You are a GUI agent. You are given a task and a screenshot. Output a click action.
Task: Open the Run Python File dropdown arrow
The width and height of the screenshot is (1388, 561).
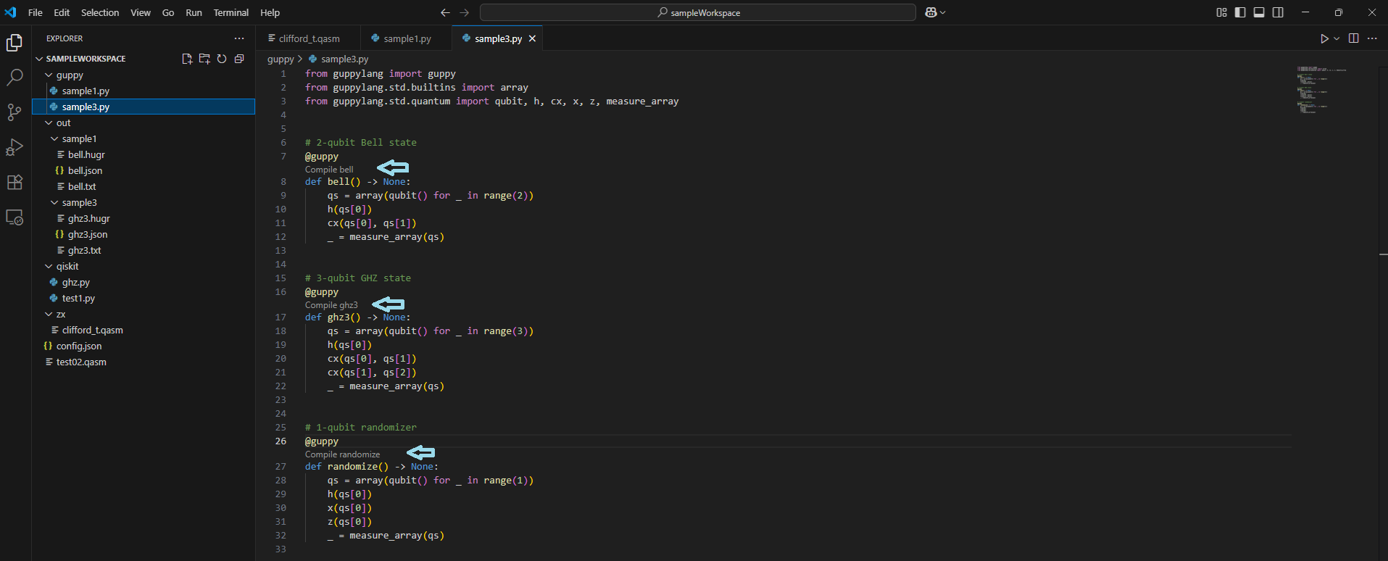coord(1337,38)
